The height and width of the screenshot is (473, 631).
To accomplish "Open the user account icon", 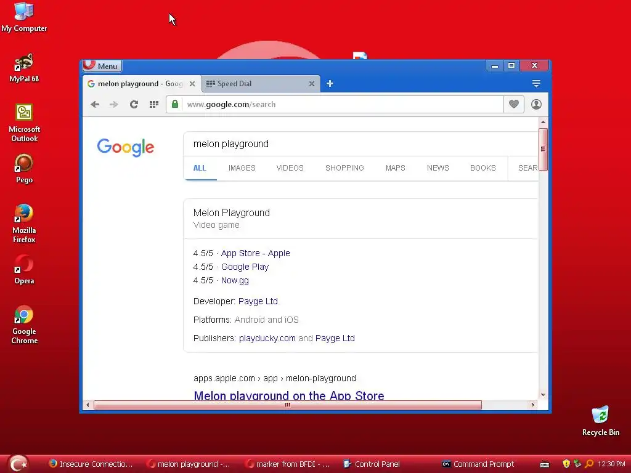I will click(536, 104).
